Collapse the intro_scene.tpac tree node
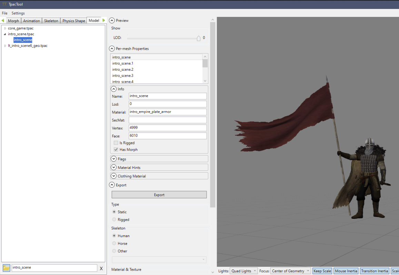 tap(5, 34)
